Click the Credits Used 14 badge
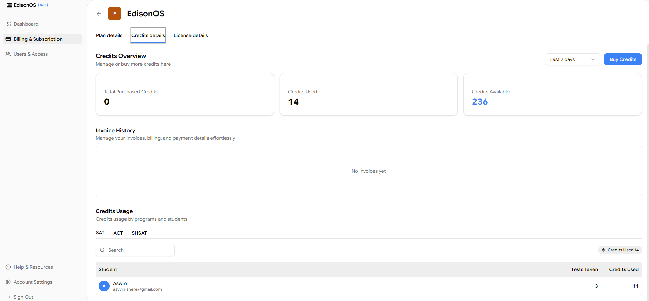 620,250
